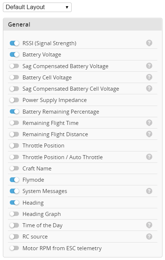Enable the Throttle Position switch
Screen dimensions: 165x260
pyautogui.click(x=14, y=146)
